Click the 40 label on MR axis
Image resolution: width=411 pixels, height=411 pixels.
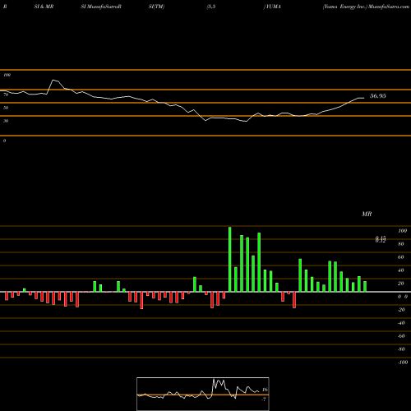click(401, 270)
